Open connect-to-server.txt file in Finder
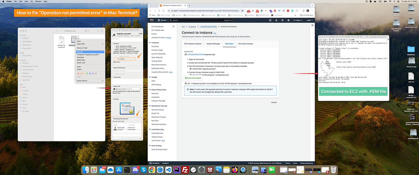 tap(61, 41)
